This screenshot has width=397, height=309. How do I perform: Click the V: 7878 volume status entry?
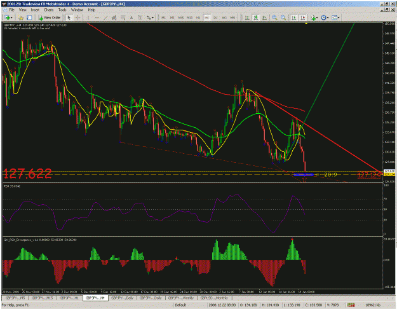click(x=332, y=305)
